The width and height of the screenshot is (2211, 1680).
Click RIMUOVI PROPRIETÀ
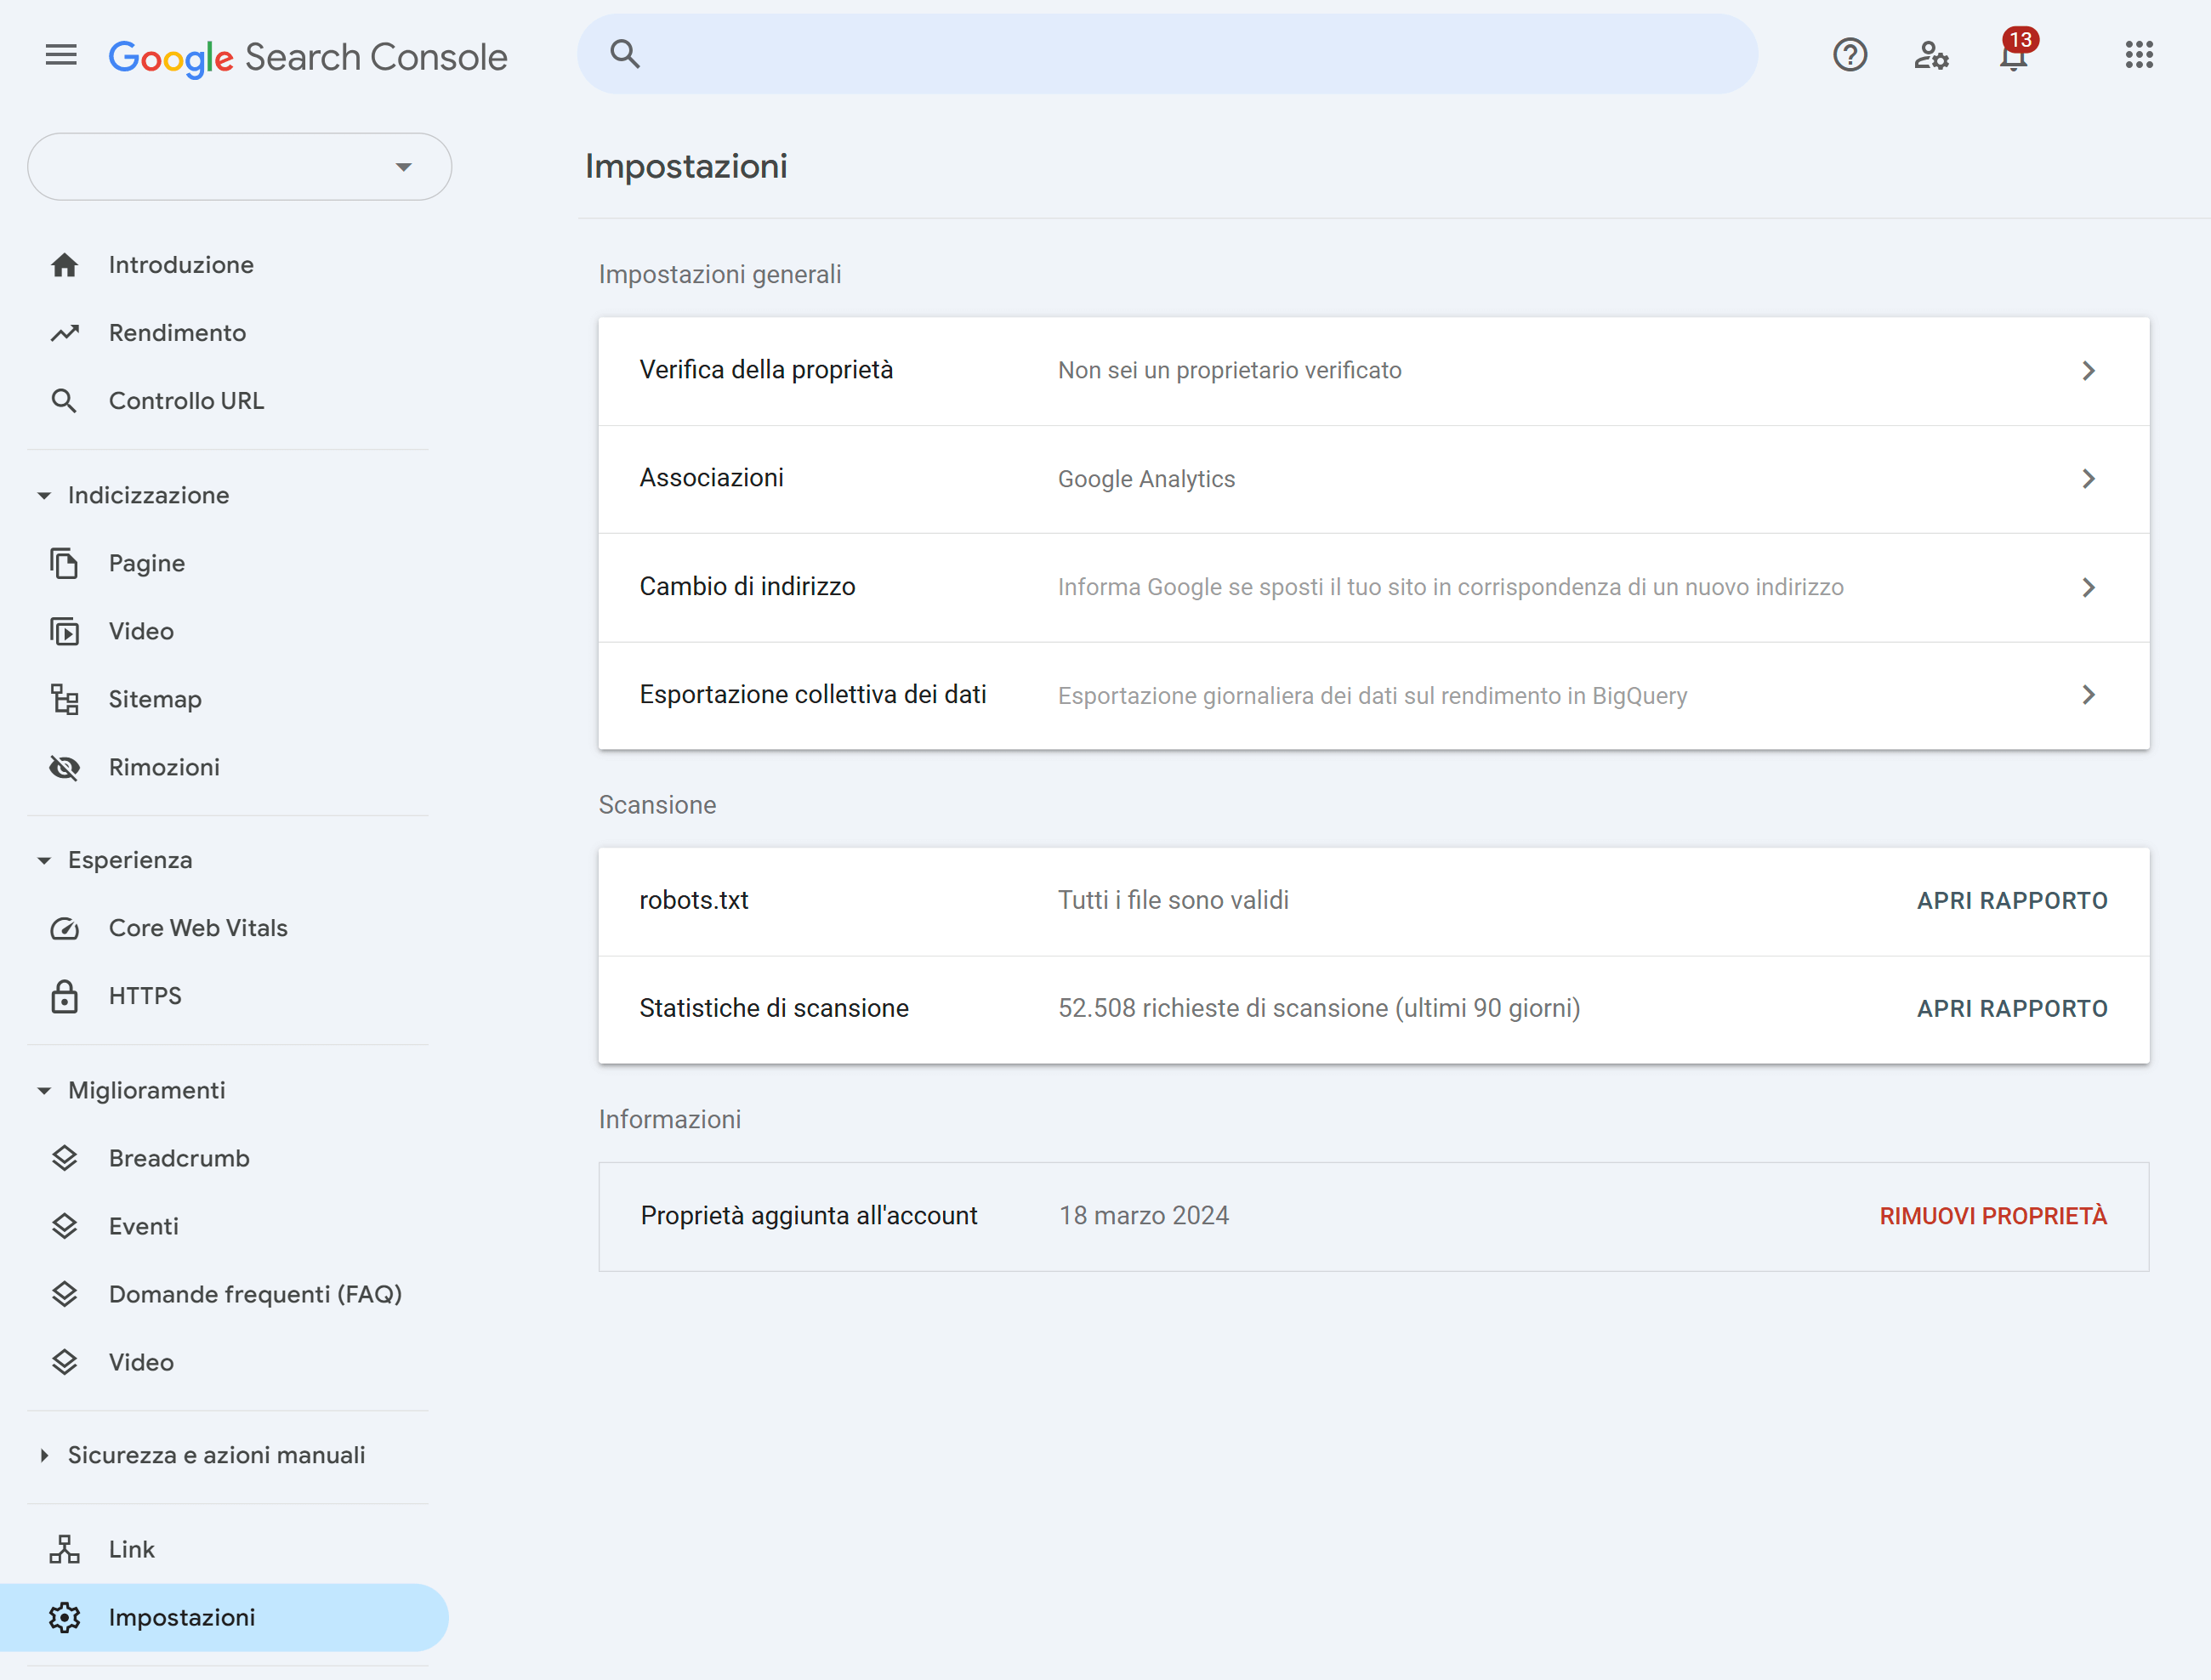click(x=1993, y=1216)
